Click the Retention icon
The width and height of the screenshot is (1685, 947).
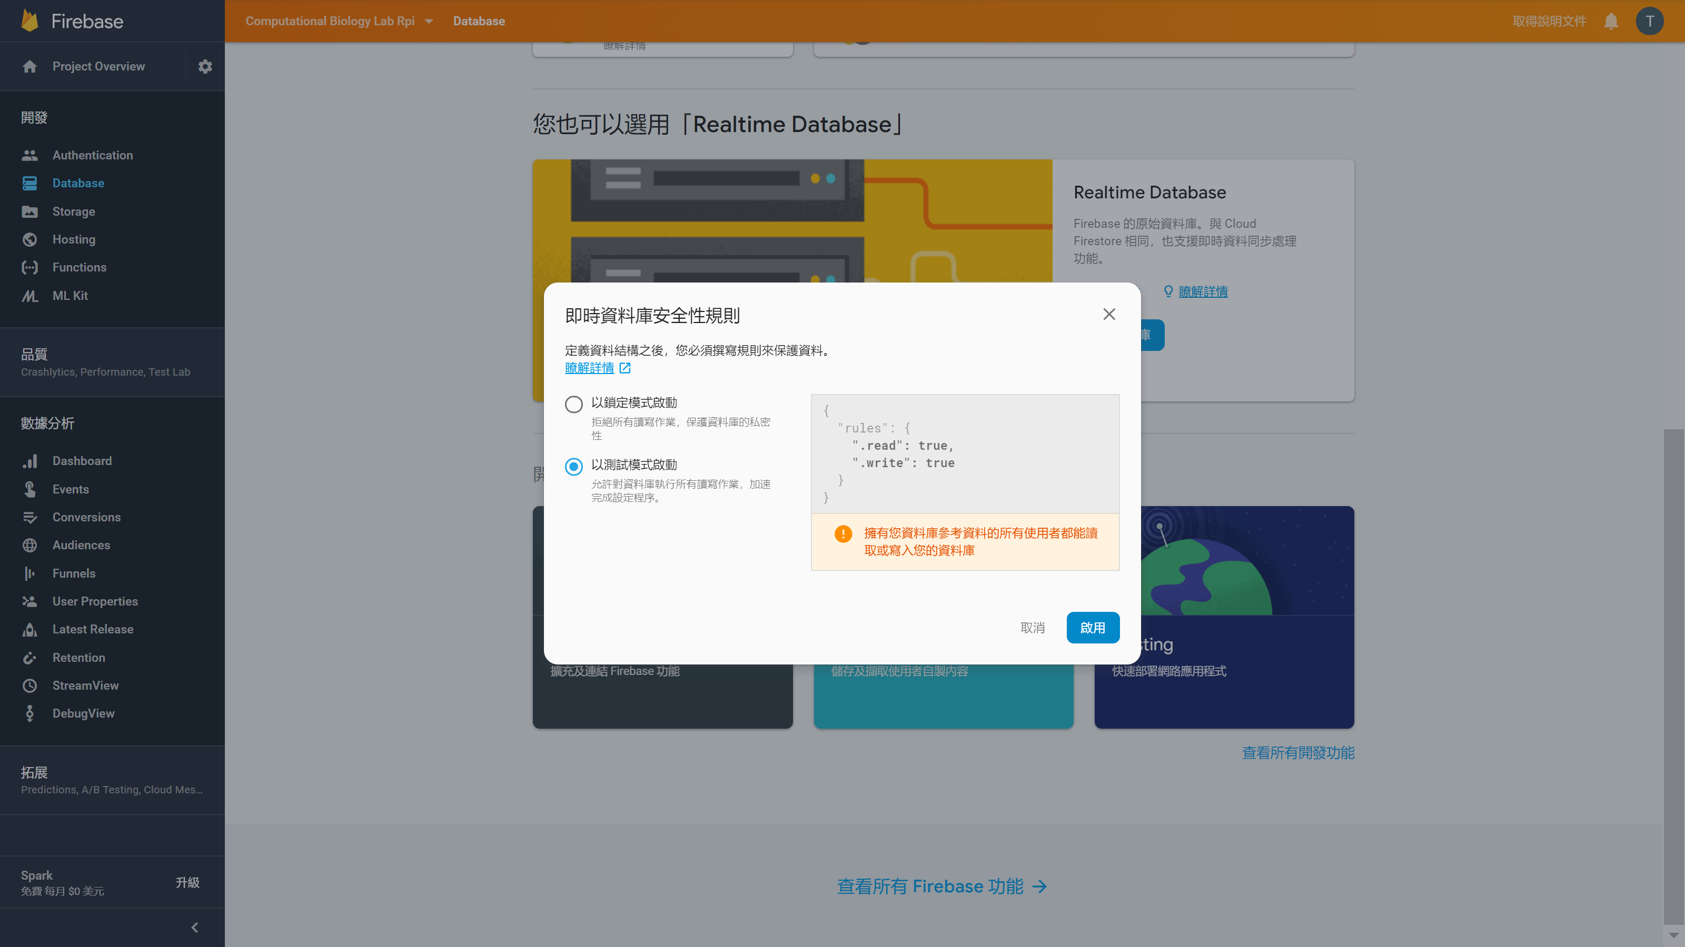pyautogui.click(x=29, y=658)
